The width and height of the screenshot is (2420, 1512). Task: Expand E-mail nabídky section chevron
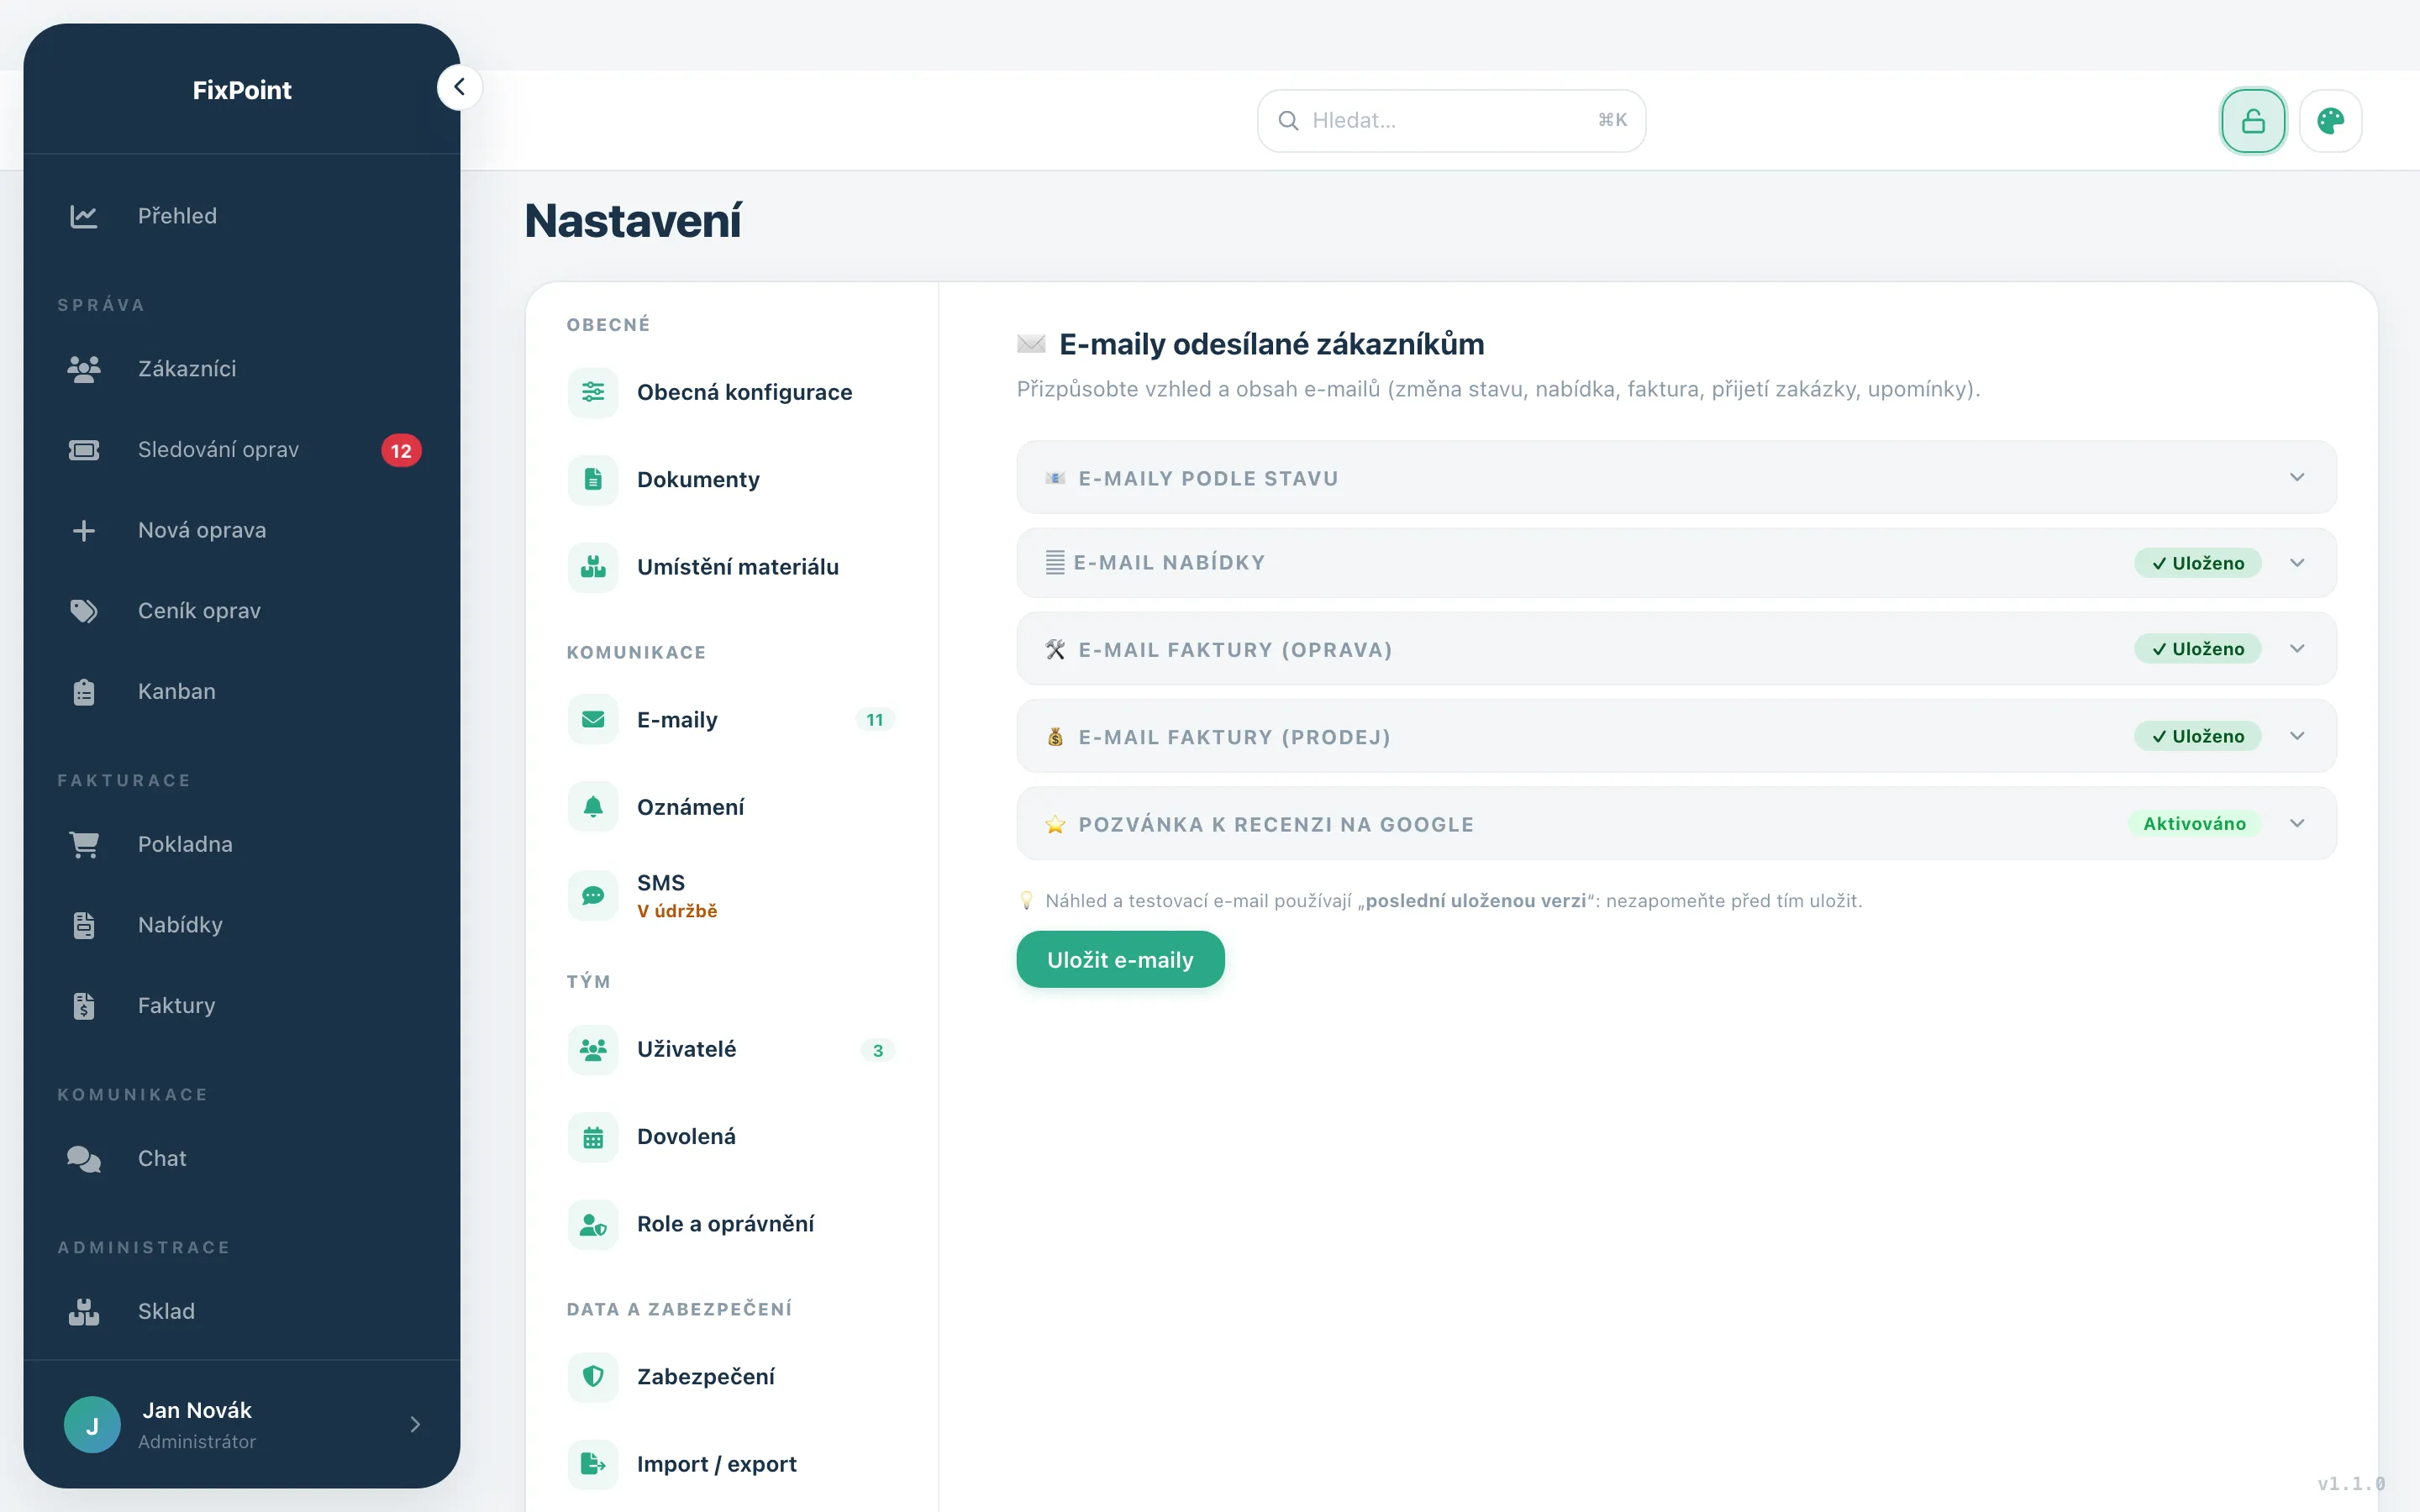pyautogui.click(x=2297, y=563)
